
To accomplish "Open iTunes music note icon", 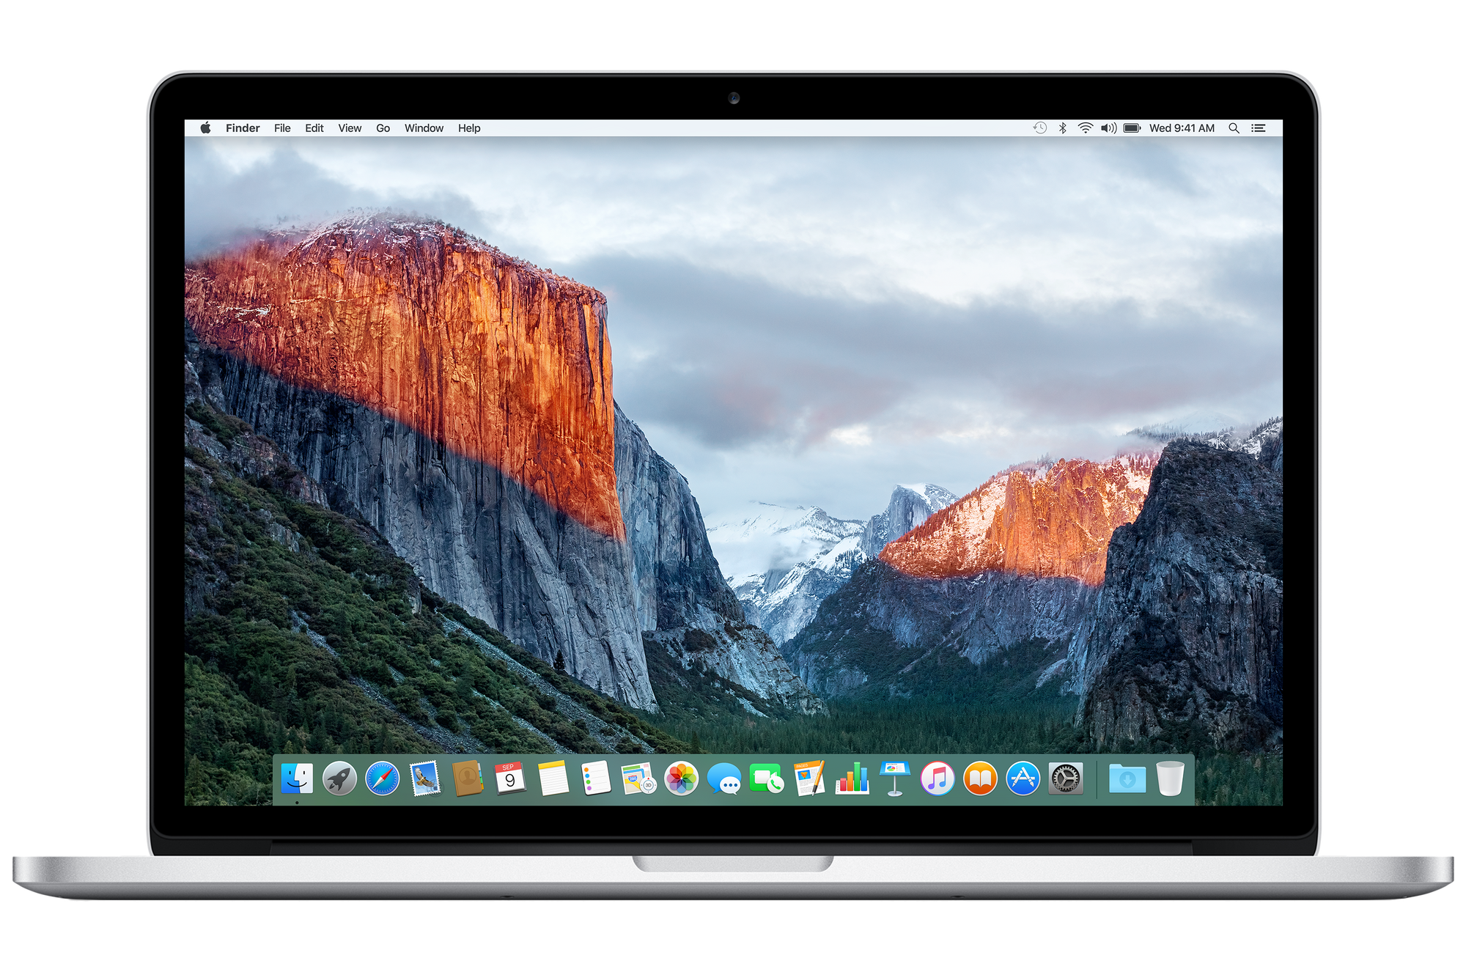I will click(938, 778).
